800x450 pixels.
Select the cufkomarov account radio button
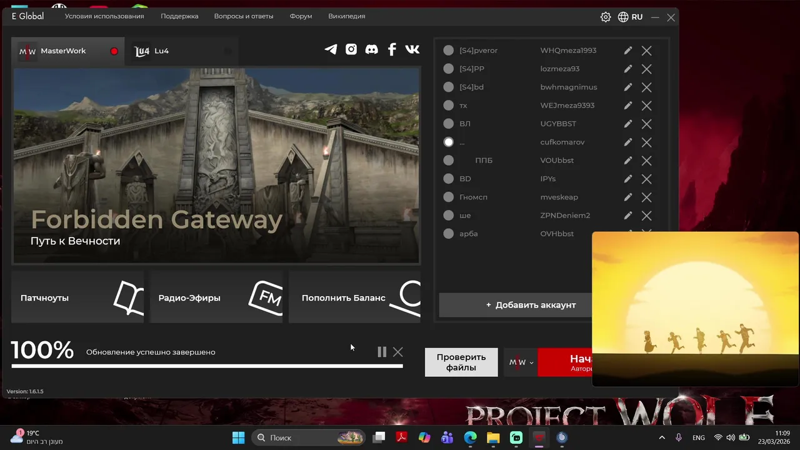coord(449,142)
